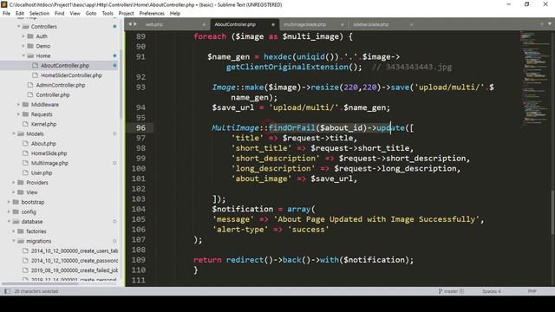
Task: Click the HomeSliderController.php file icon
Action: [x=35, y=75]
